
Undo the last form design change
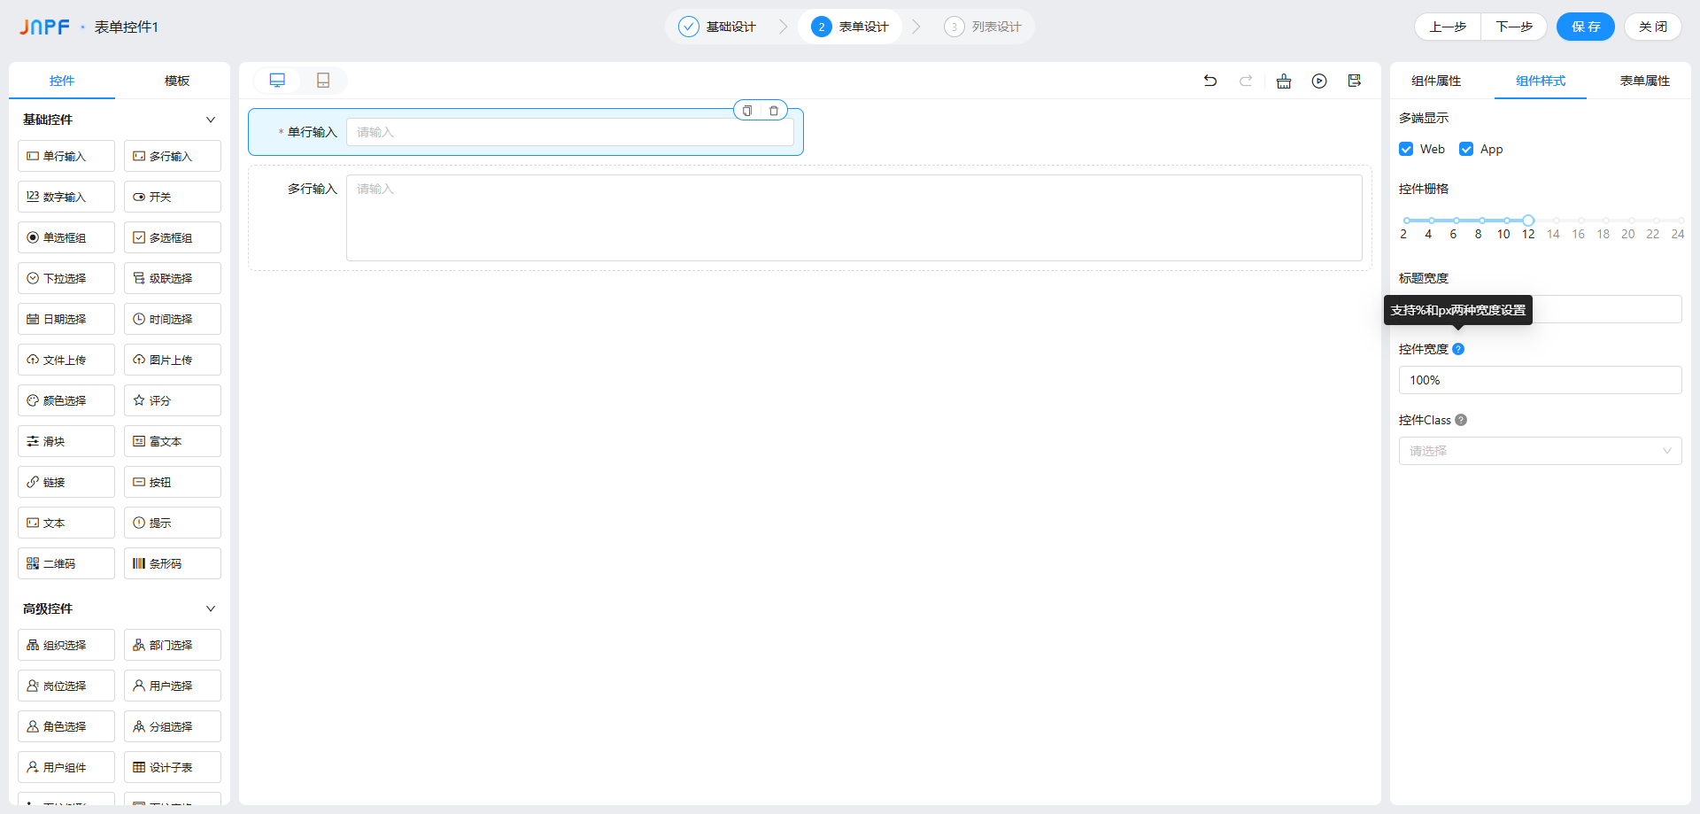[x=1210, y=81]
